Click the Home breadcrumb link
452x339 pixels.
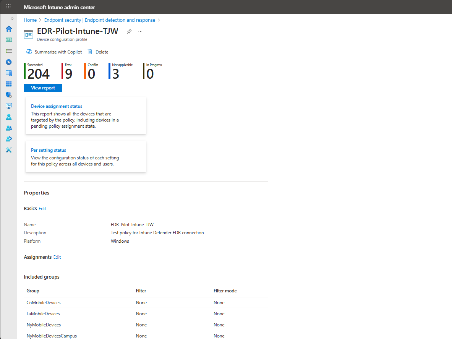click(30, 20)
